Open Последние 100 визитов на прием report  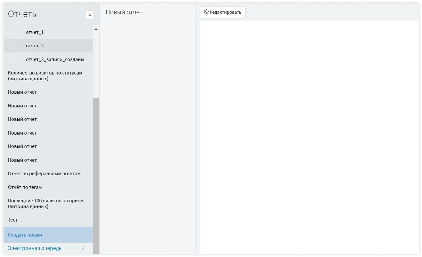pos(46,204)
